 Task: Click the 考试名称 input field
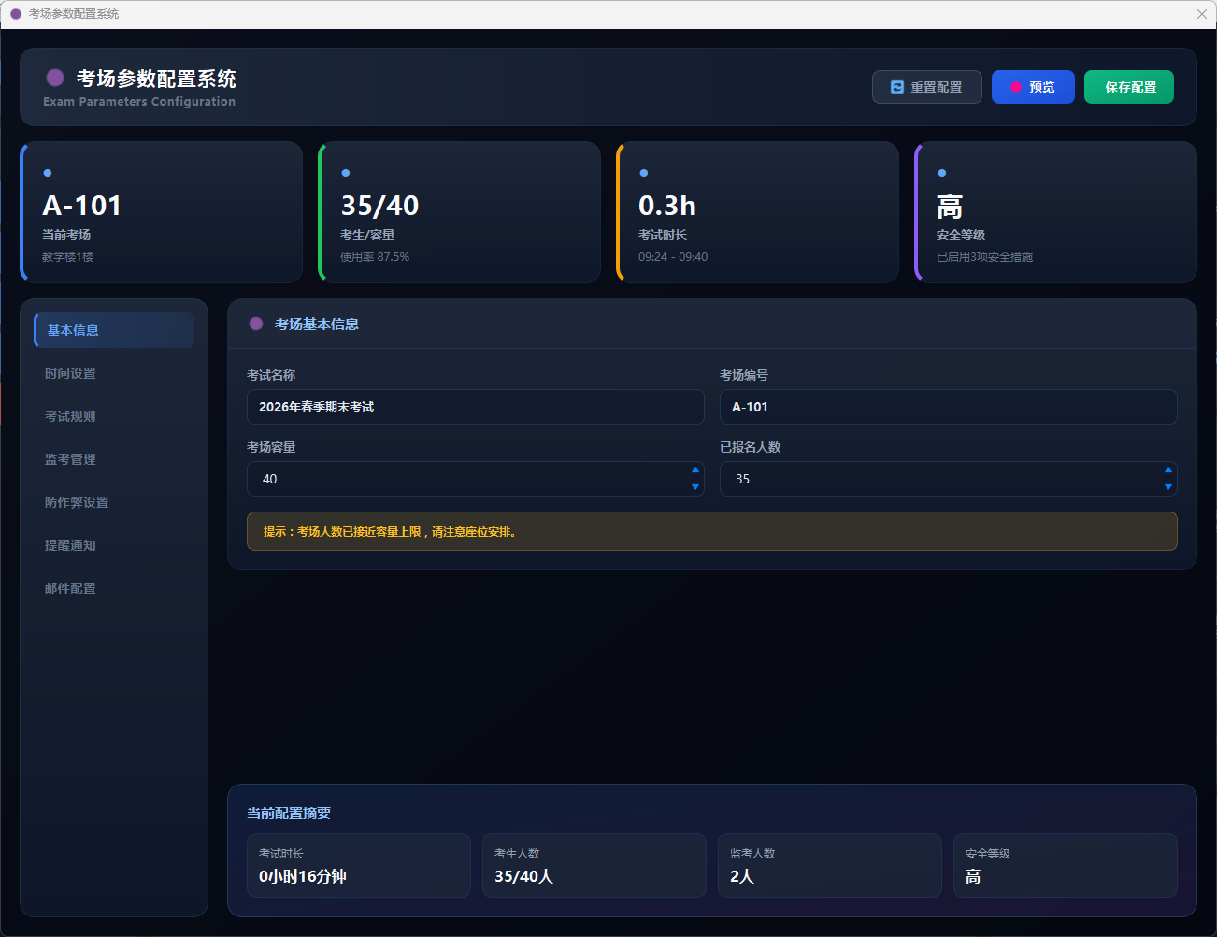coord(475,407)
